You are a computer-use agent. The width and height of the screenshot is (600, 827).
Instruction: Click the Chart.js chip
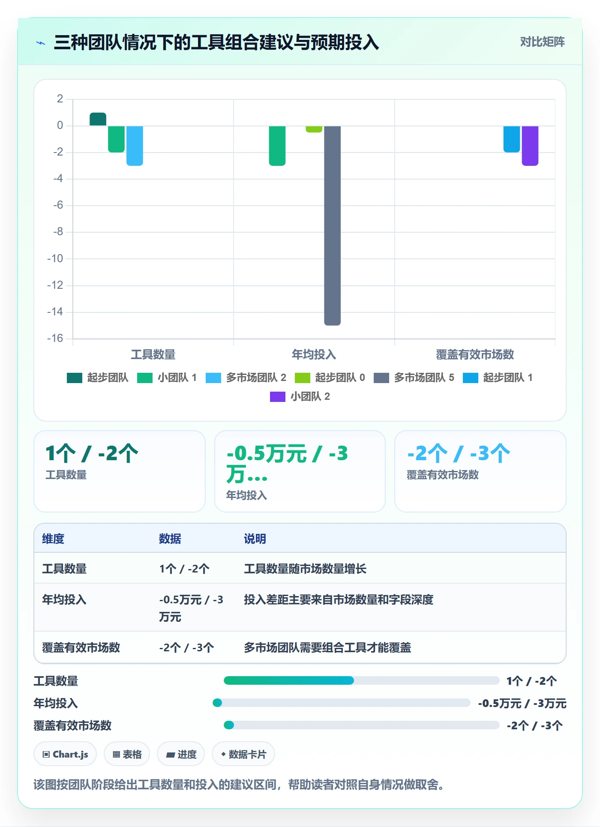[x=65, y=754]
